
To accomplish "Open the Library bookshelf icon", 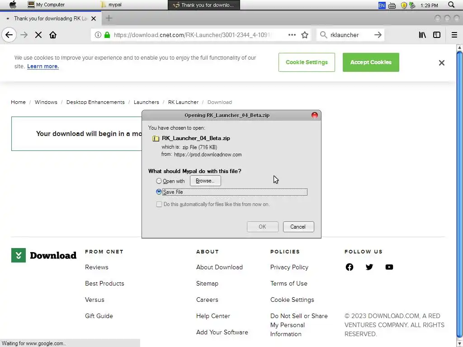I will coord(422,35).
